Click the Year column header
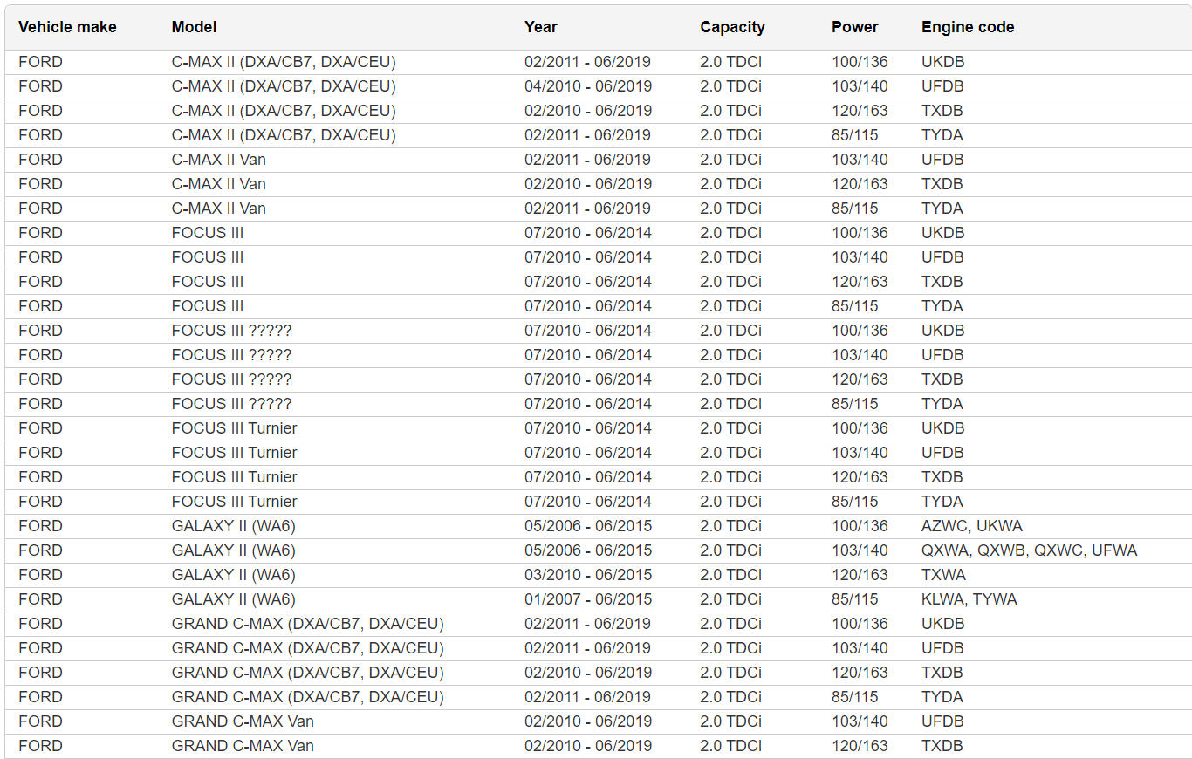The height and width of the screenshot is (759, 1192). click(540, 27)
